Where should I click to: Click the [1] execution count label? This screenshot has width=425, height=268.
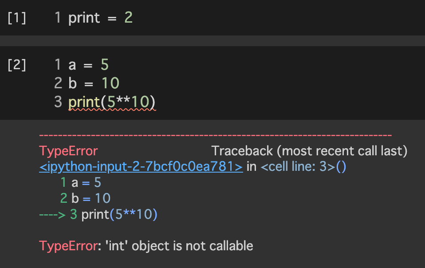17,18
